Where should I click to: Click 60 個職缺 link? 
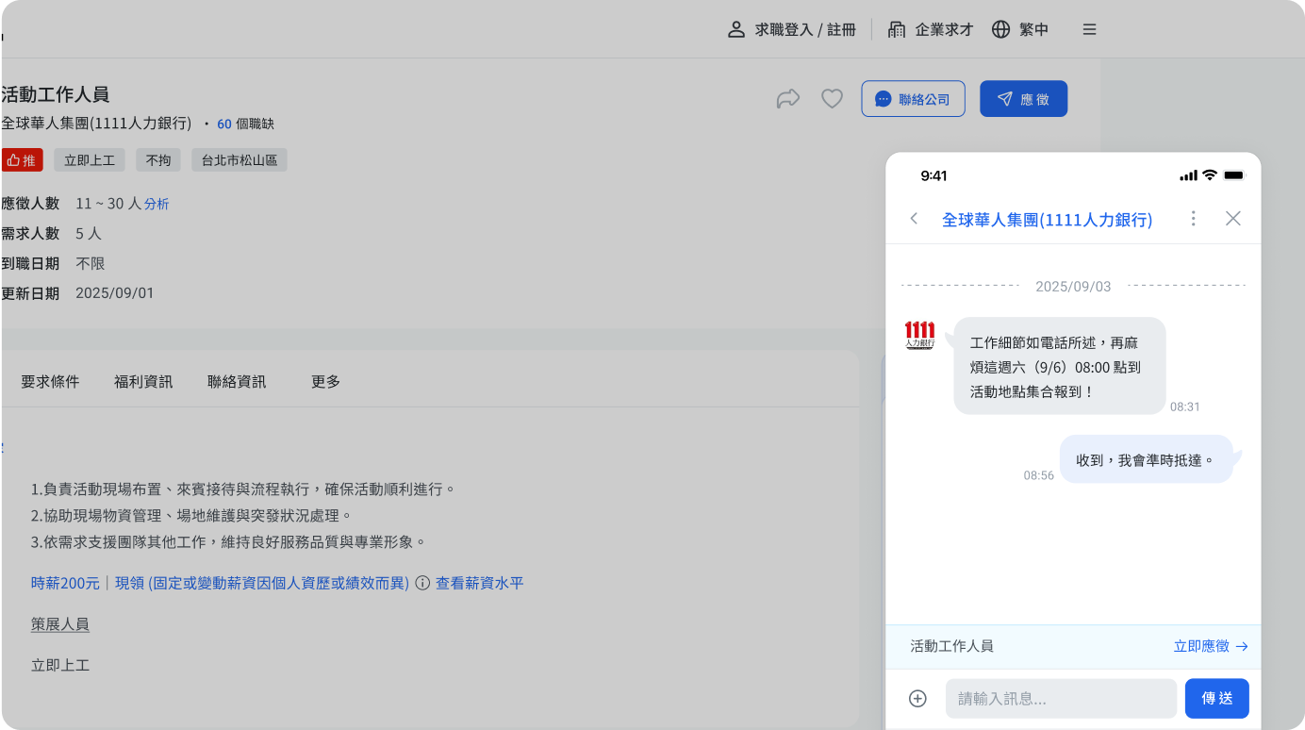245,124
